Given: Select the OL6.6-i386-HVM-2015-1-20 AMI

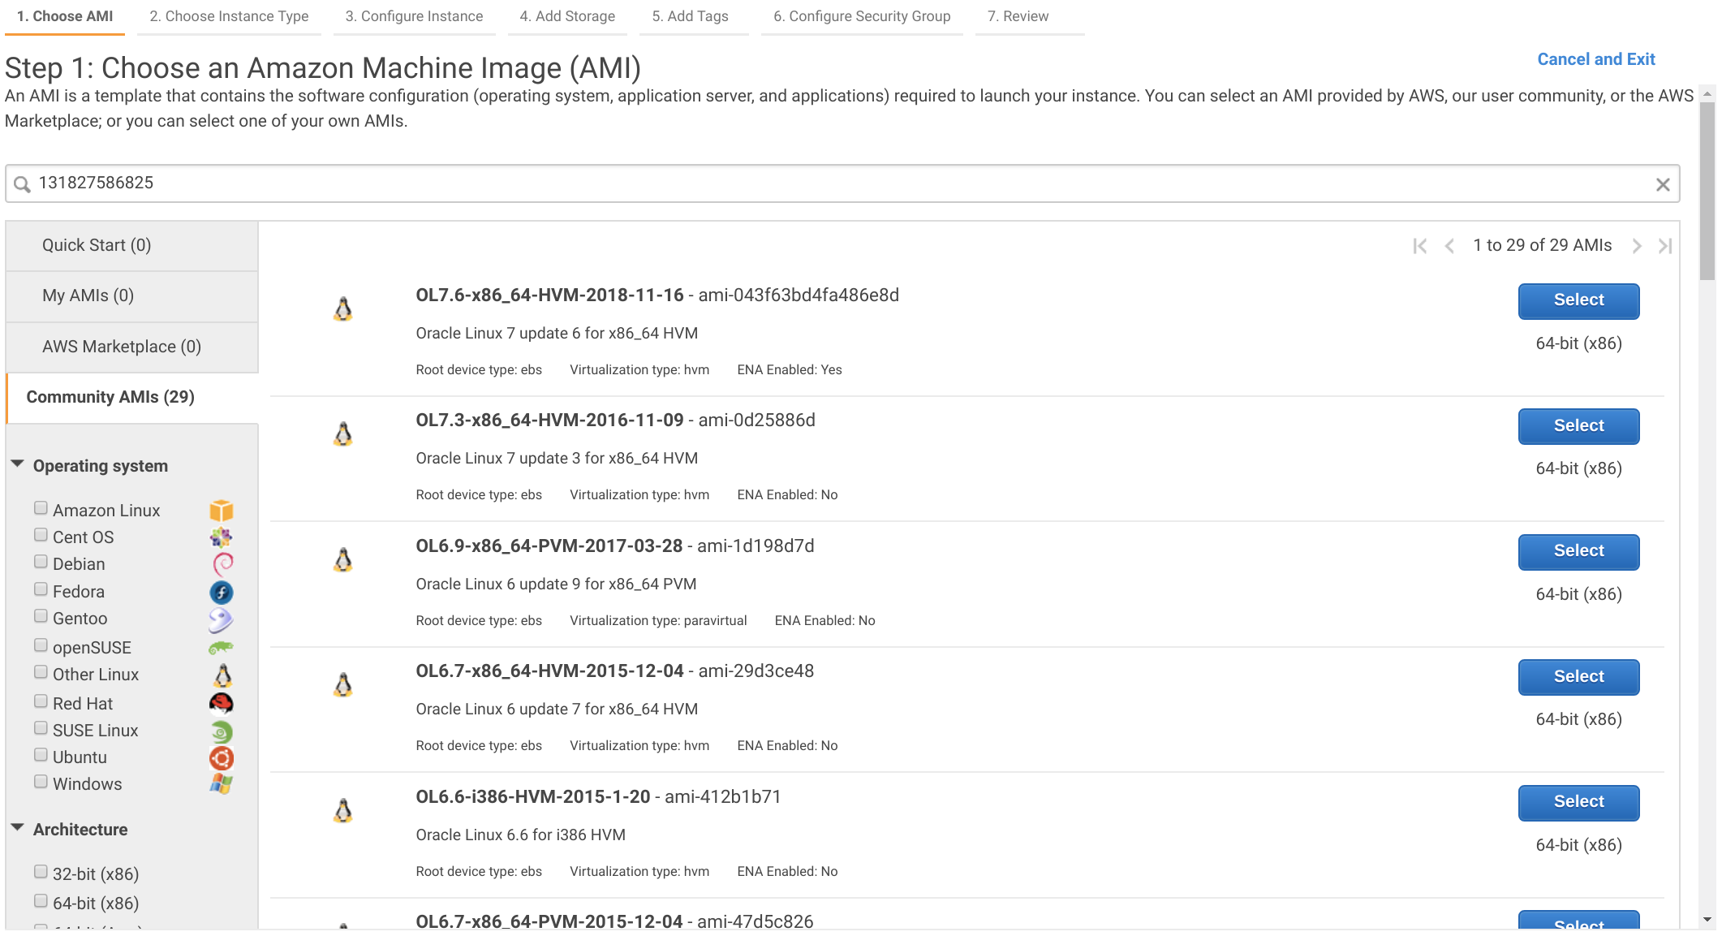Looking at the screenshot, I should [1578, 802].
